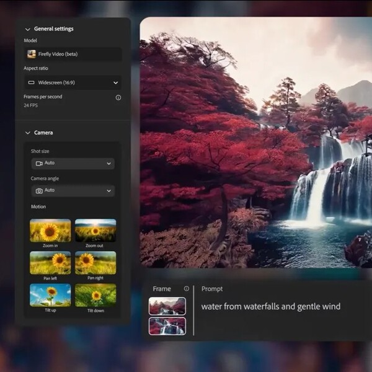Select the Pan right motion preset

pos(95,263)
